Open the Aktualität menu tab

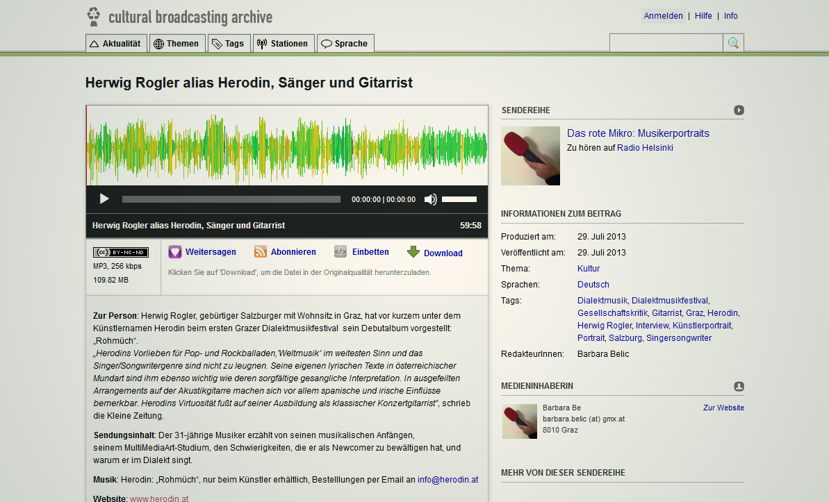(116, 43)
